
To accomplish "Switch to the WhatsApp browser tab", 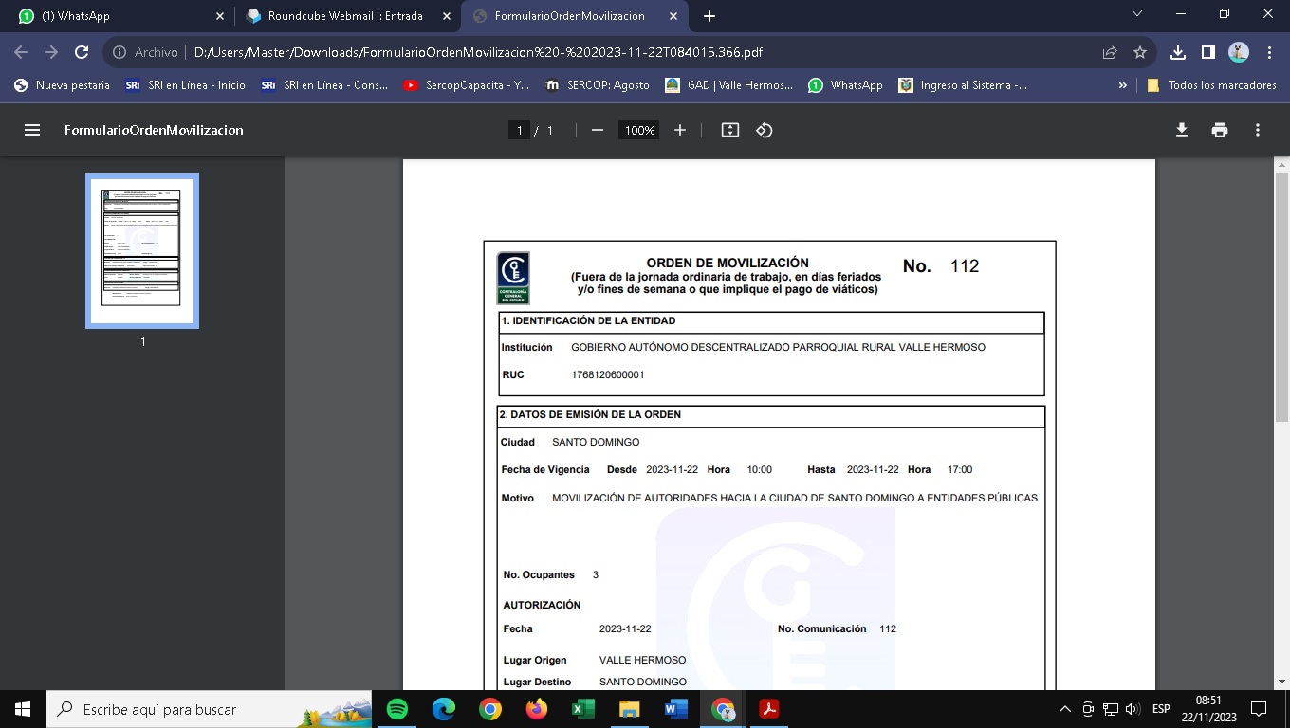I will 114,16.
